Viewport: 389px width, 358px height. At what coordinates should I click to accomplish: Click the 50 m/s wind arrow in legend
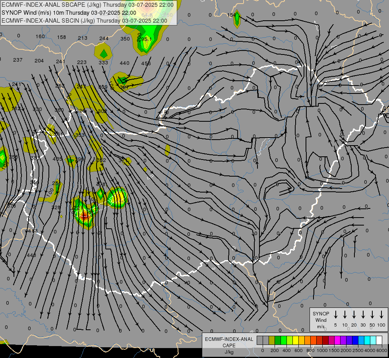(372, 315)
